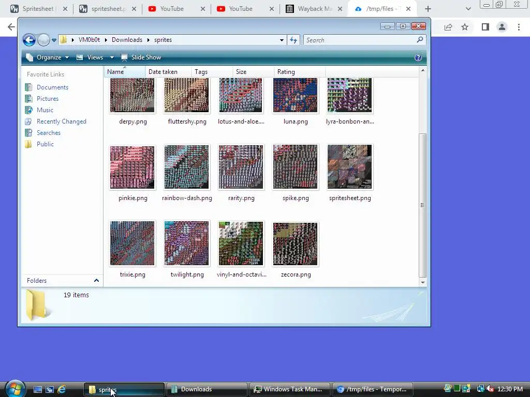Sort files by Name column
Viewport: 530px width, 397px height.
coord(124,71)
